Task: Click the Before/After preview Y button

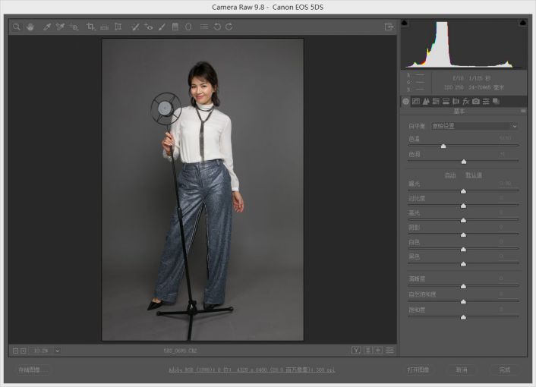Action: click(x=355, y=351)
